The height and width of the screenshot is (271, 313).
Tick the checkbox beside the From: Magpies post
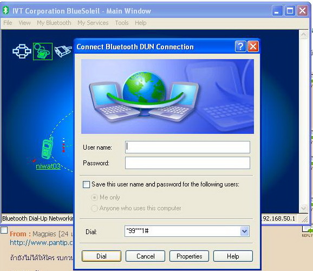click(x=4, y=230)
